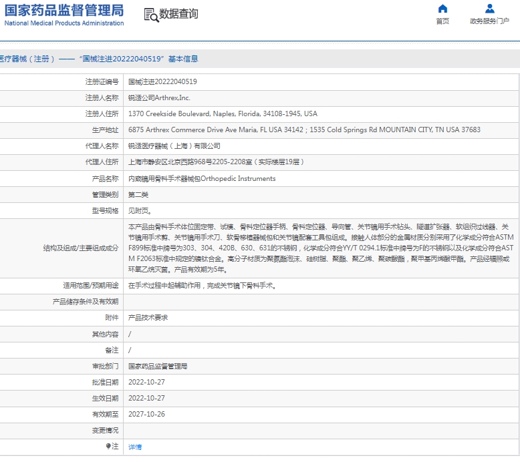
Task: Click the 基本信息 breadcrumb title
Action: 183,59
